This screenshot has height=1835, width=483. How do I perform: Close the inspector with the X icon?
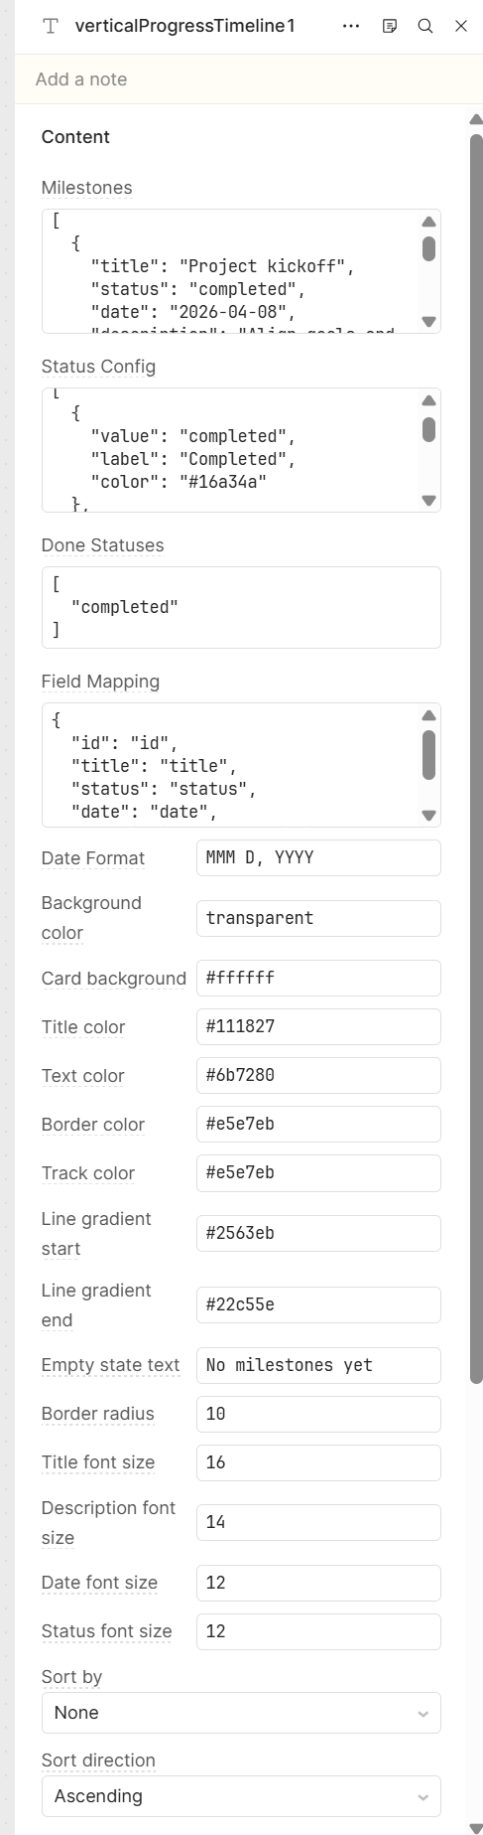(x=461, y=27)
